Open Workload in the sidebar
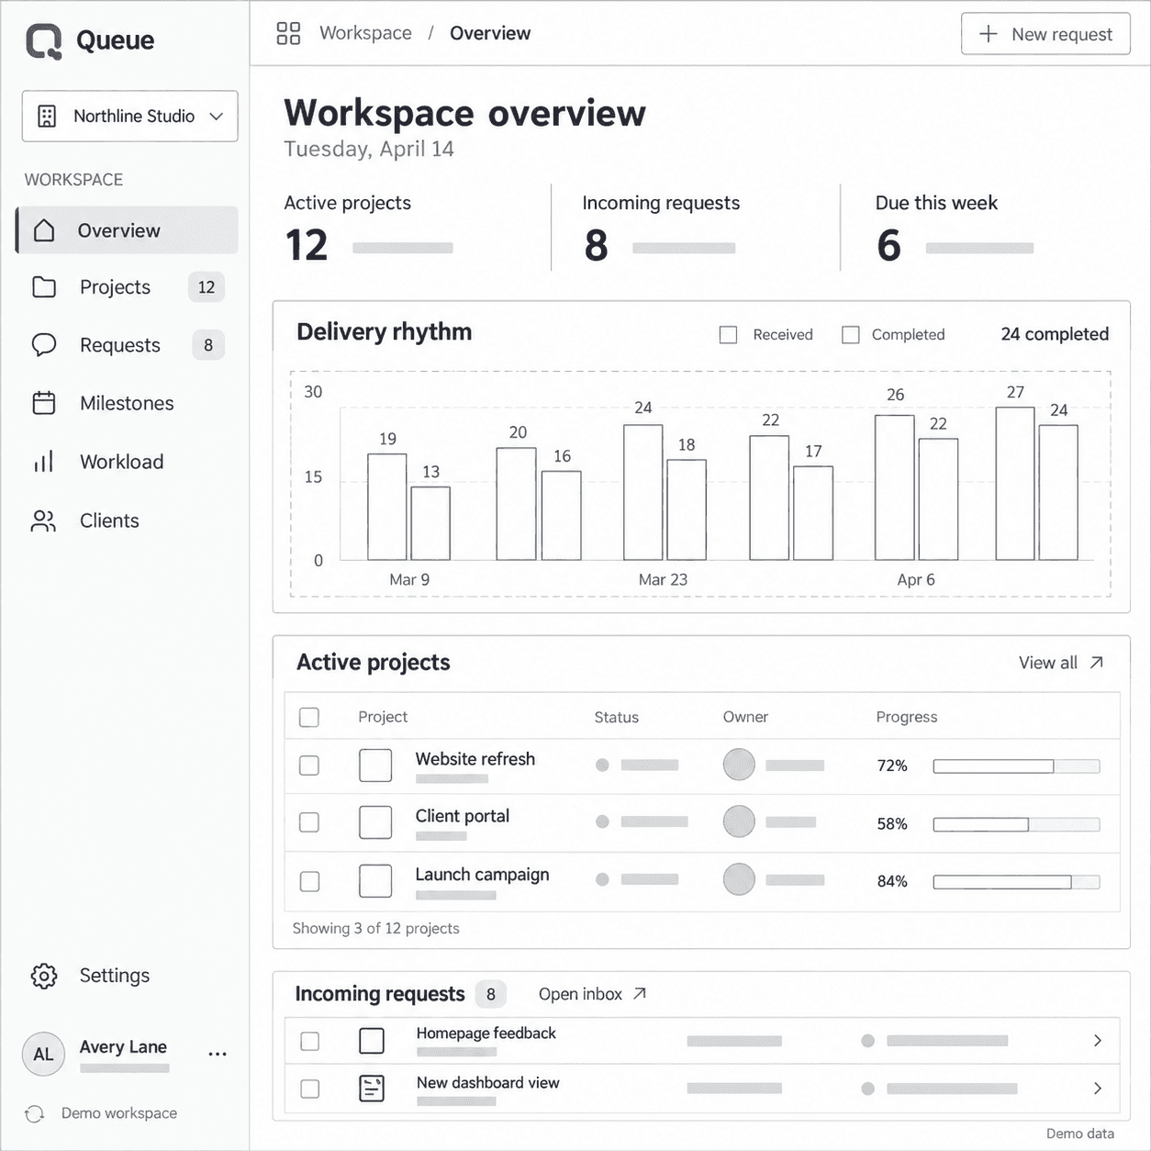The height and width of the screenshot is (1151, 1151). [x=127, y=462]
